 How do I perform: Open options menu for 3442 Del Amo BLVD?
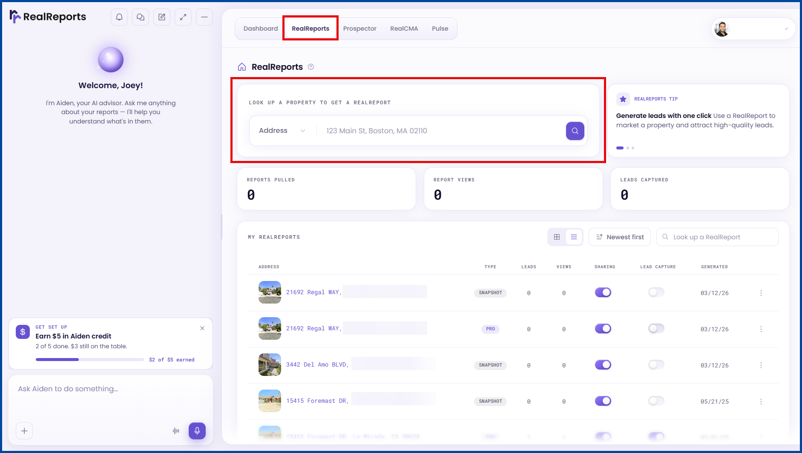tap(761, 365)
